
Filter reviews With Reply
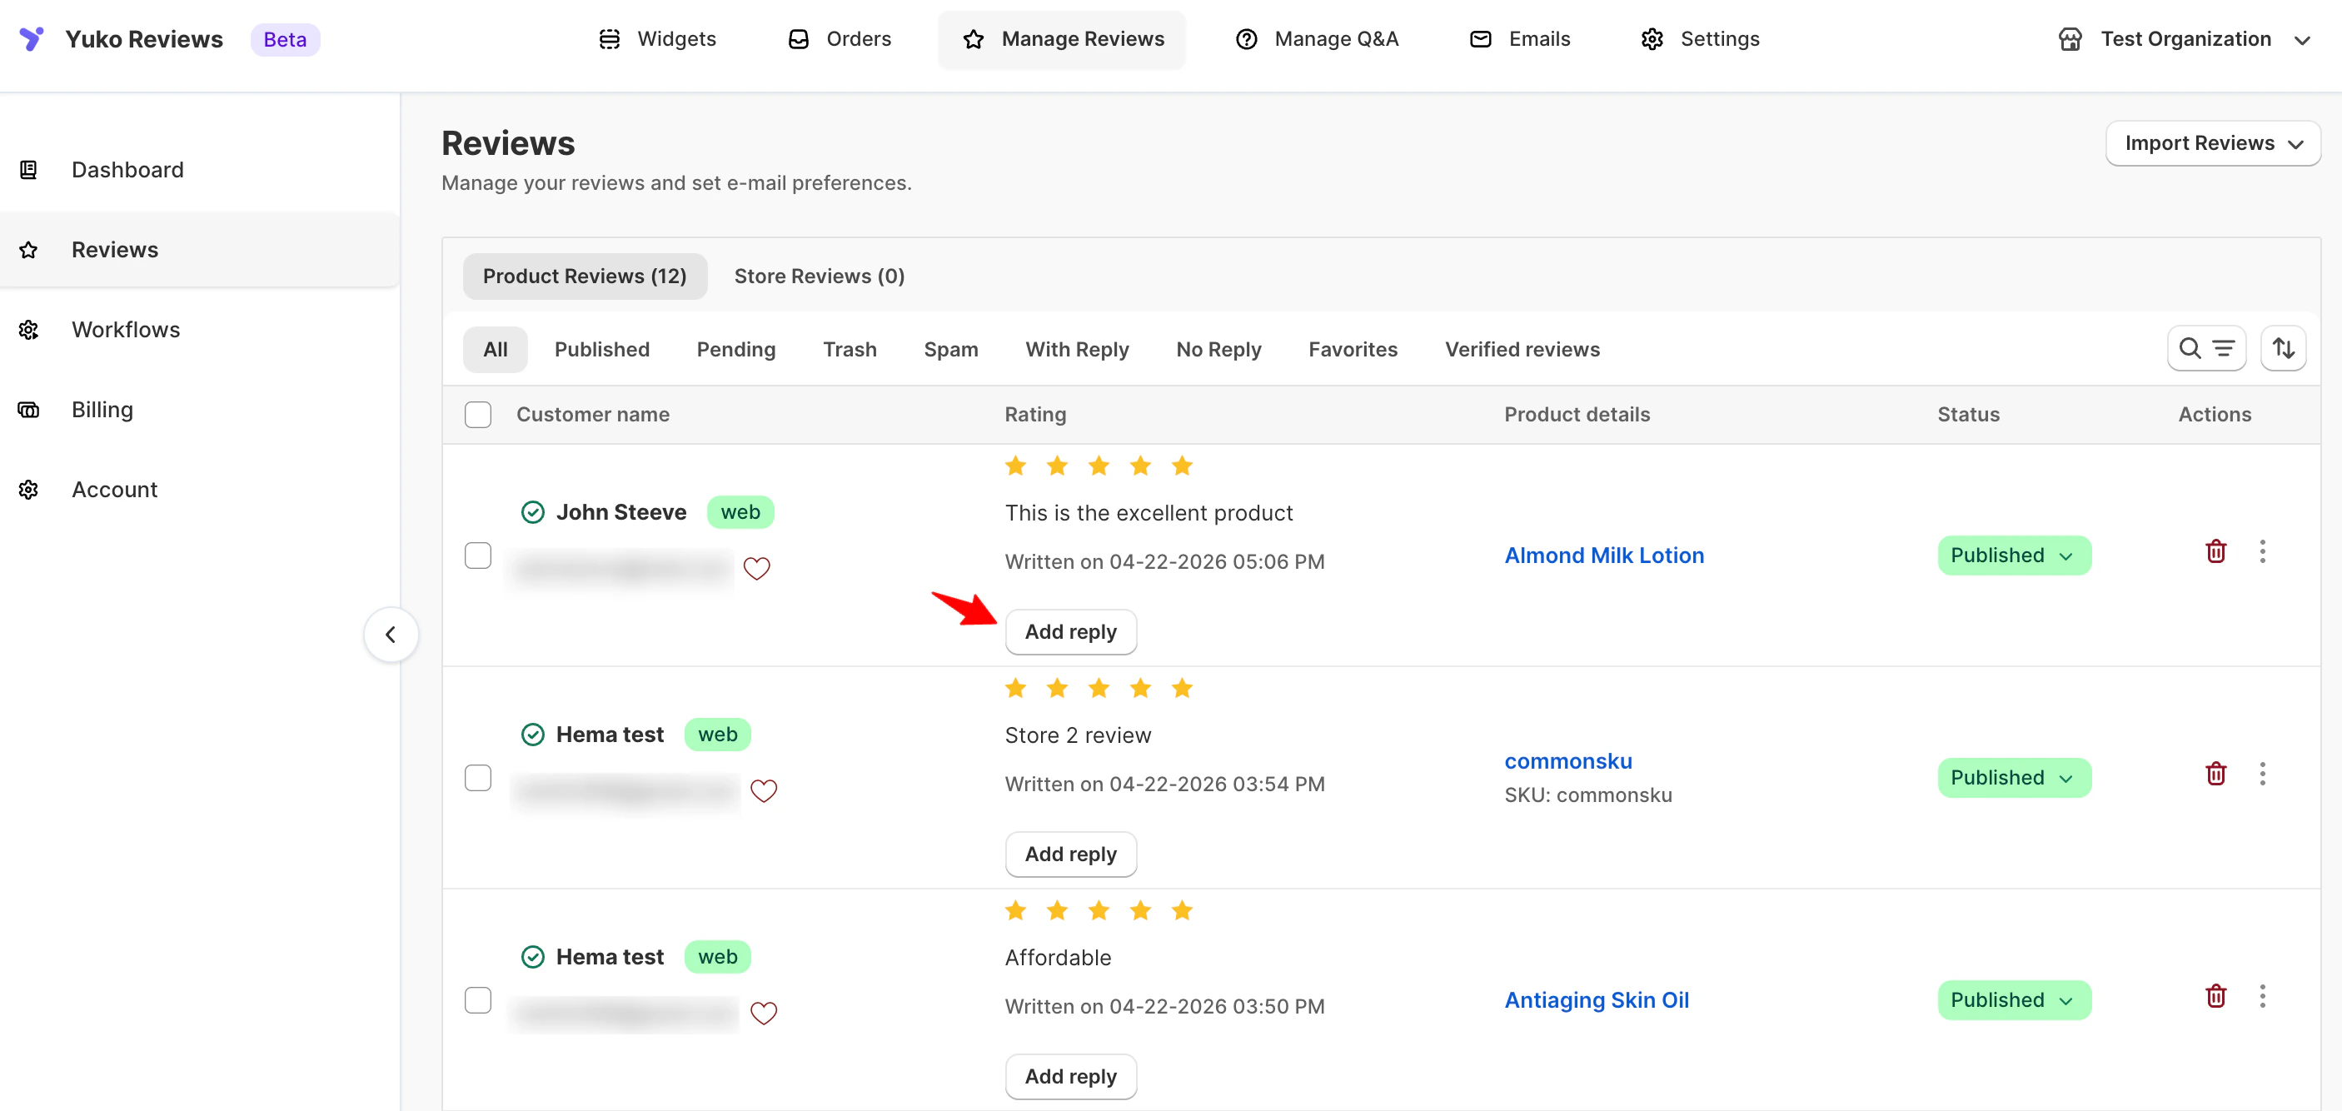[x=1076, y=350]
